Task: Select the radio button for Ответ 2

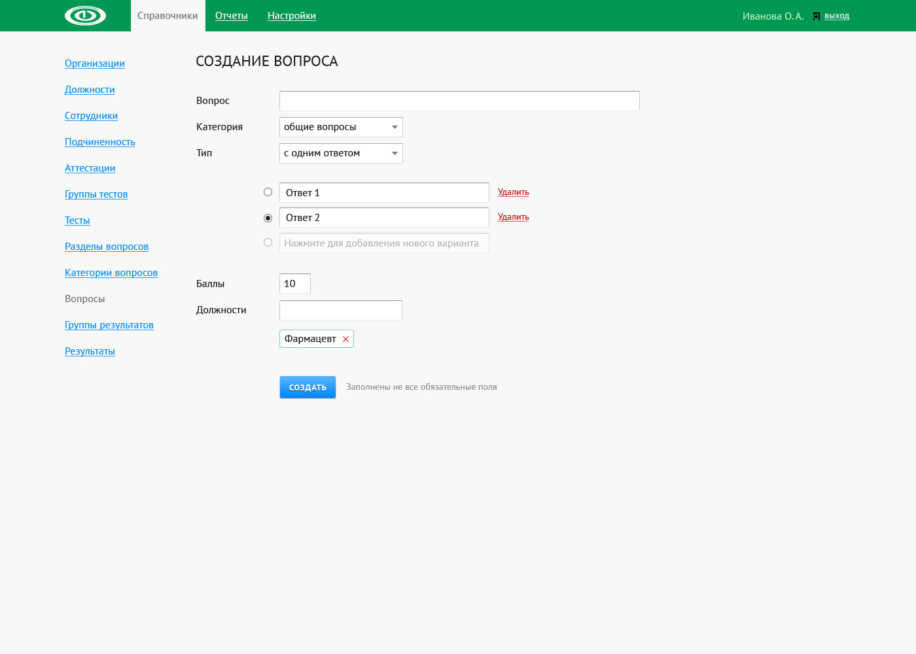Action: pyautogui.click(x=268, y=218)
